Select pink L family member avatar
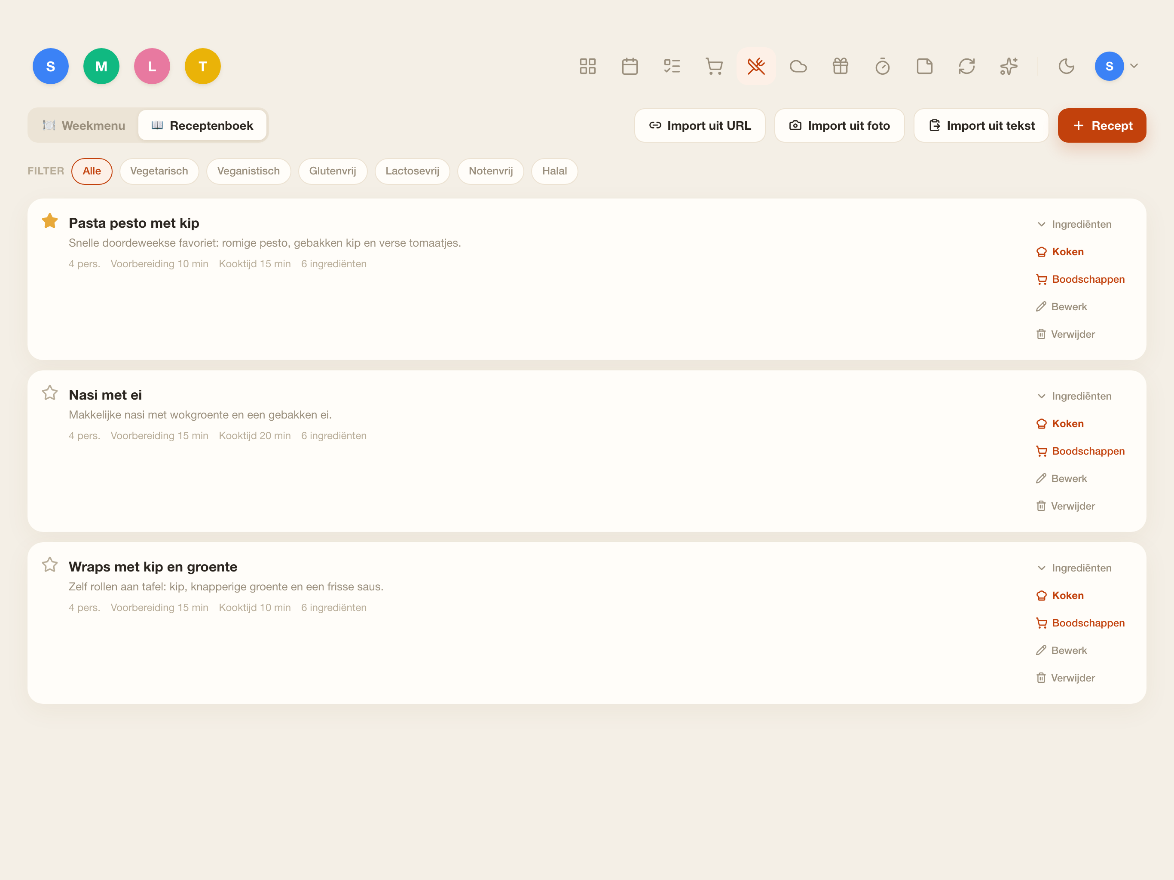Viewport: 1174px width, 880px height. [152, 66]
